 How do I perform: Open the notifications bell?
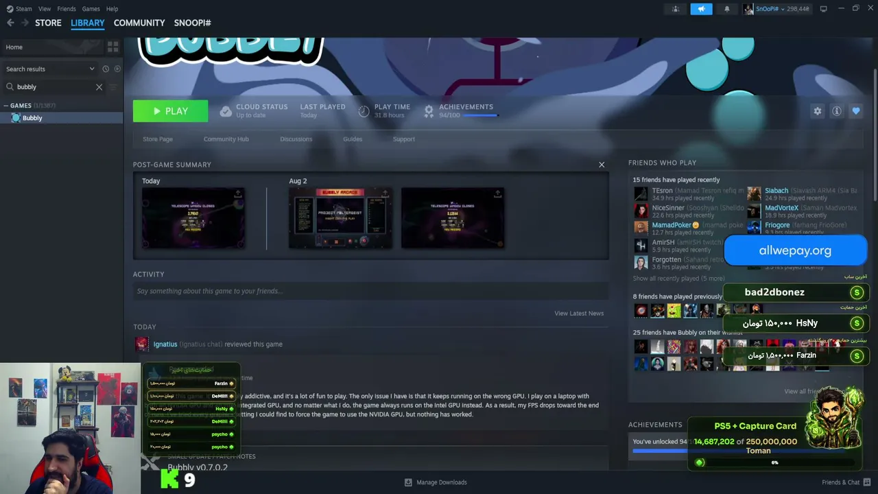click(x=727, y=9)
